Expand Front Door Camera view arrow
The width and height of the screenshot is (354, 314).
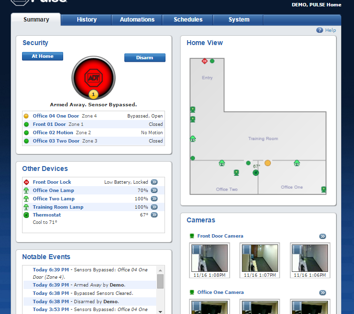point(323,236)
